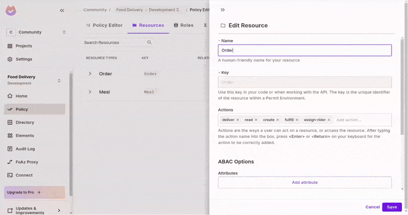408x215 pixels.
Task: Switch to the Policy Editor tab
Action: tap(104, 25)
